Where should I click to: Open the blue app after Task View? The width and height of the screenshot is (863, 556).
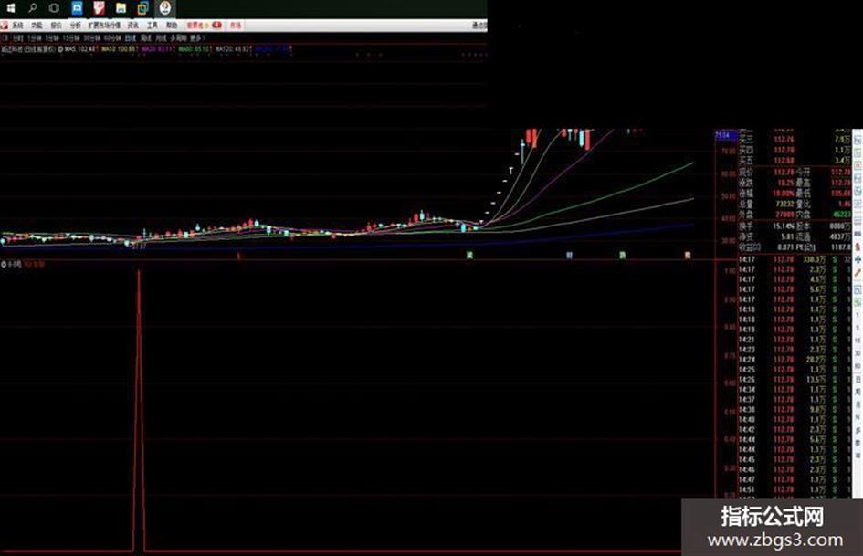click(x=77, y=8)
